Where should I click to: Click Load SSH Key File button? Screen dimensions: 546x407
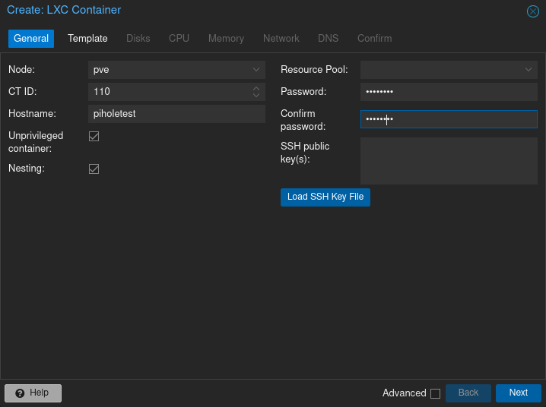point(325,197)
